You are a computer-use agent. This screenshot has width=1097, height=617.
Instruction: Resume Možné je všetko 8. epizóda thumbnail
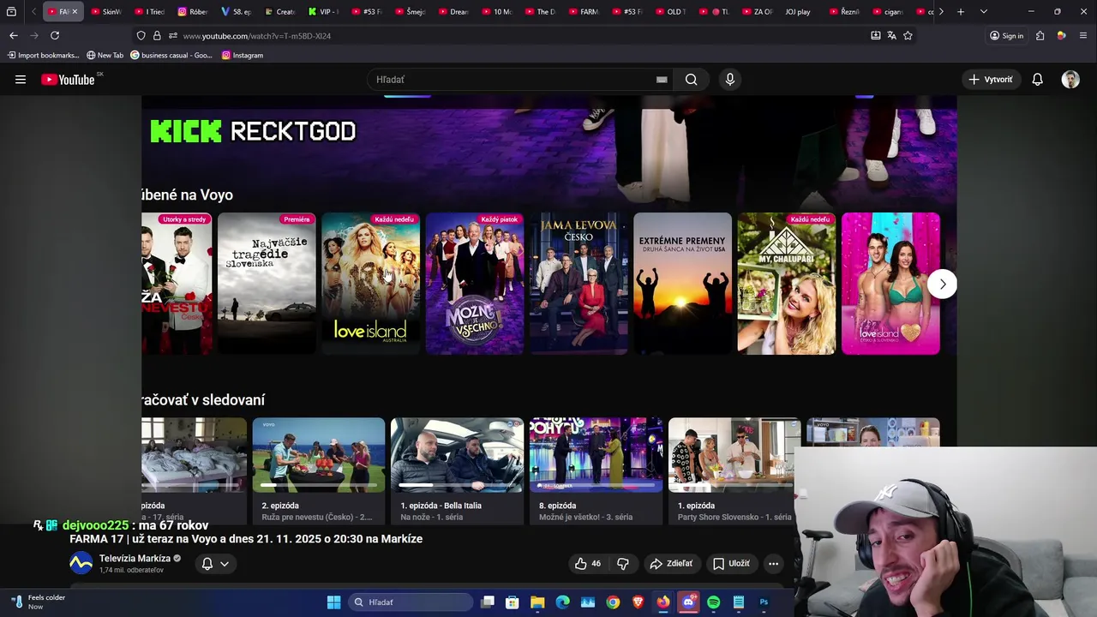596,455
